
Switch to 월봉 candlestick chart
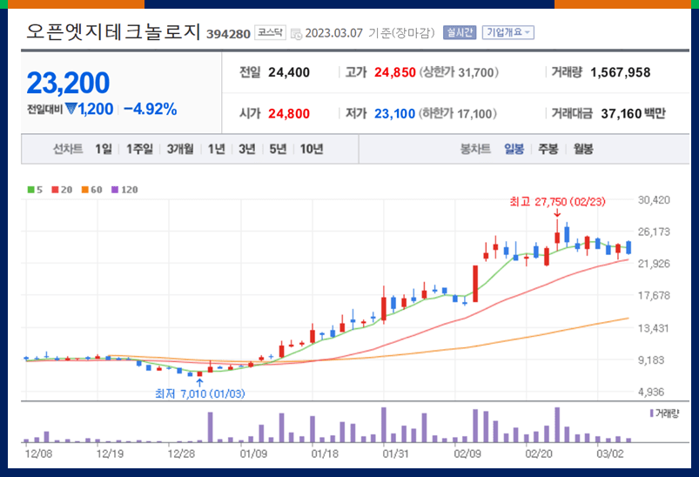point(583,149)
